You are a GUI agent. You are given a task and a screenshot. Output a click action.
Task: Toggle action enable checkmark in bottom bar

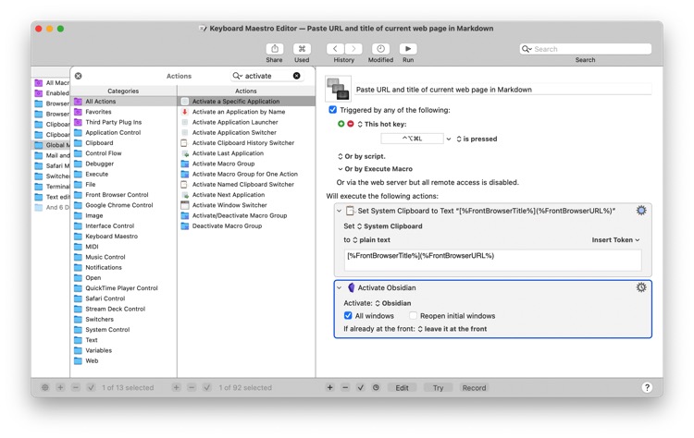click(x=361, y=387)
